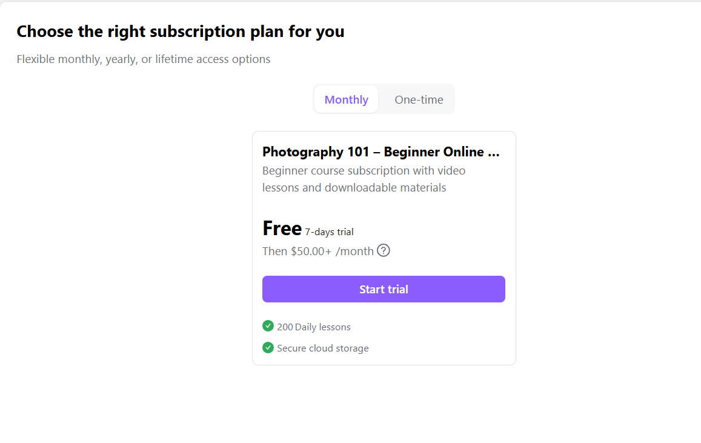Switch to the Monthly billing tab
Image resolution: width=701 pixels, height=443 pixels.
(347, 99)
